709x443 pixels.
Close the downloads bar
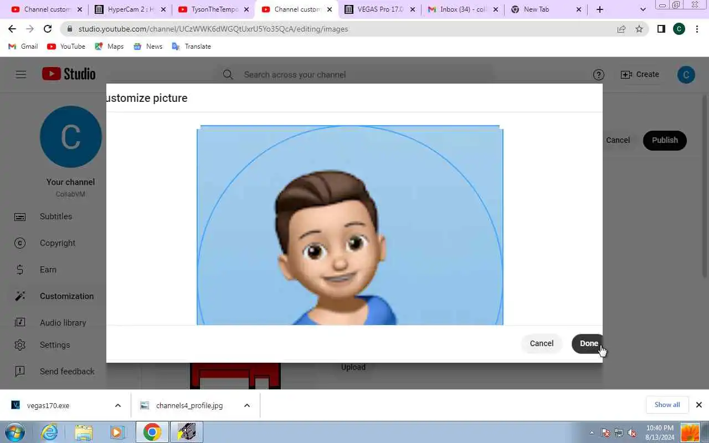pyautogui.click(x=699, y=405)
